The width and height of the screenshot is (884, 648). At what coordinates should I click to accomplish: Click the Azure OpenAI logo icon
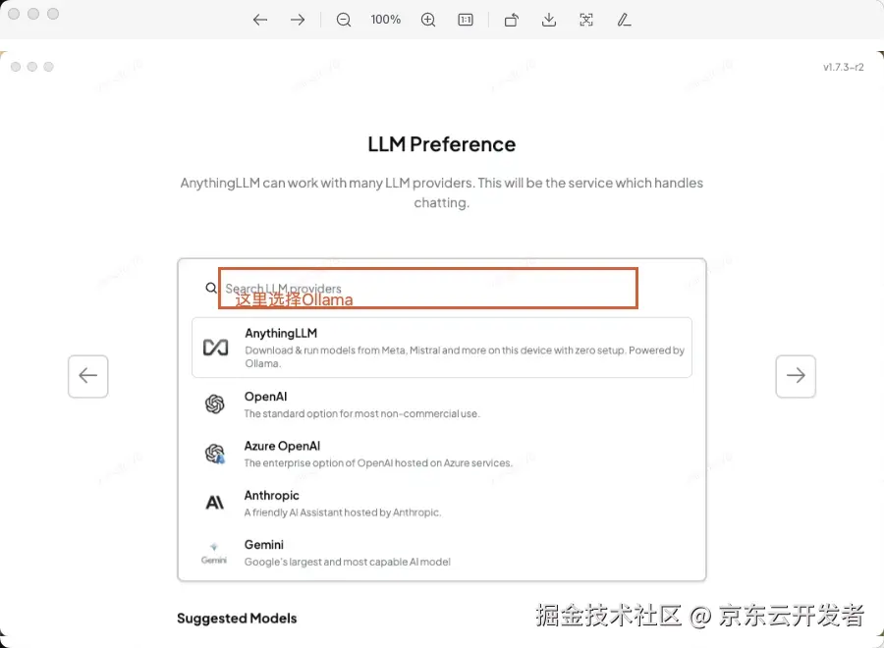[x=215, y=454]
